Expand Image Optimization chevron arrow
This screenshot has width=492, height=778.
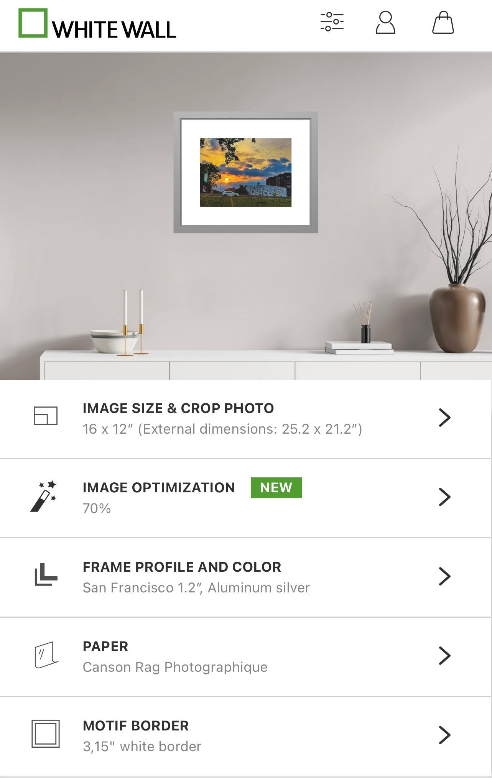[444, 497]
